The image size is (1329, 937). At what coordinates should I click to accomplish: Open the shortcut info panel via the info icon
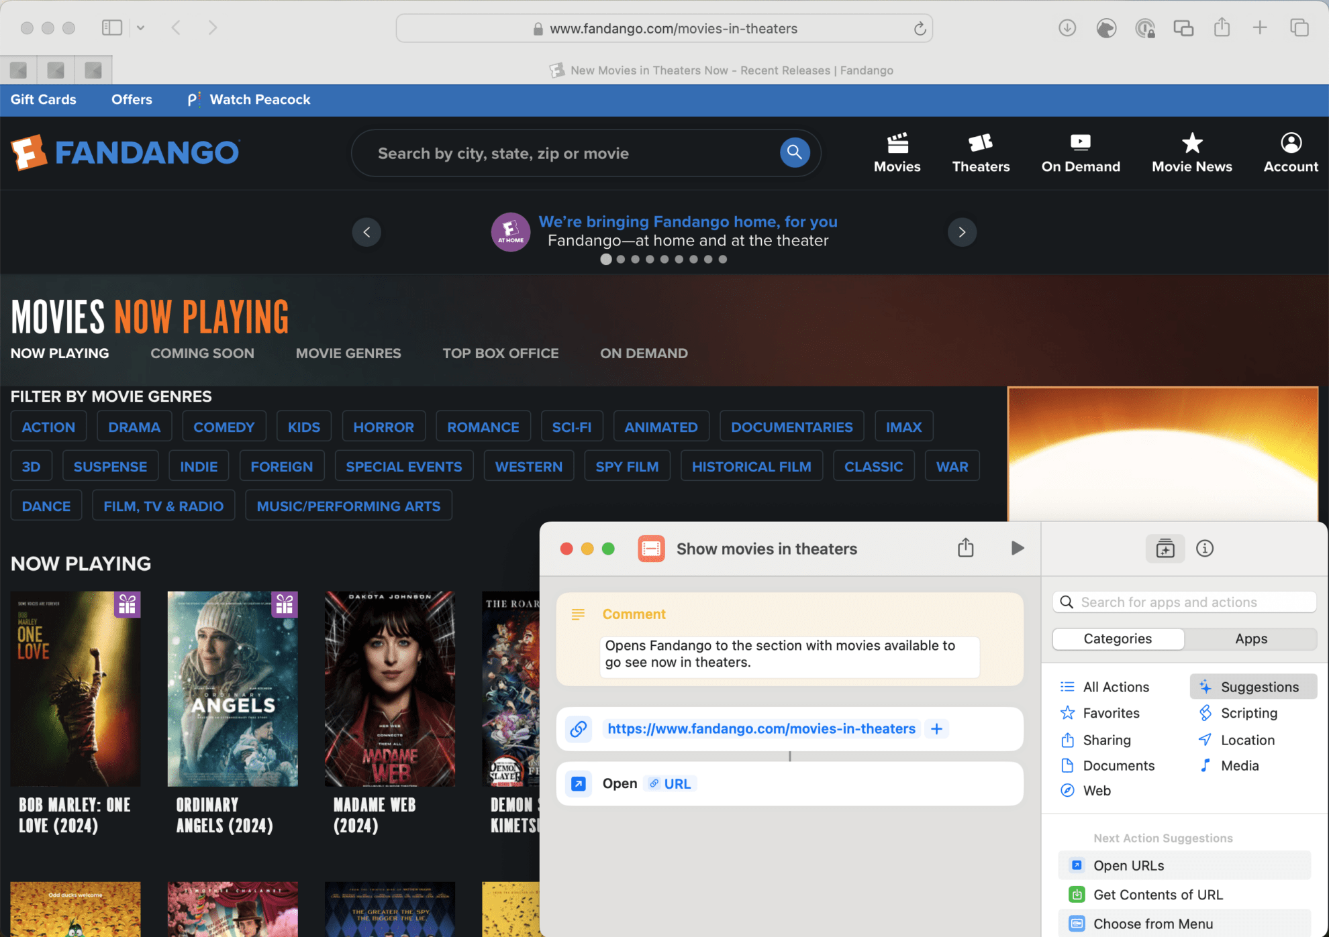tap(1205, 548)
